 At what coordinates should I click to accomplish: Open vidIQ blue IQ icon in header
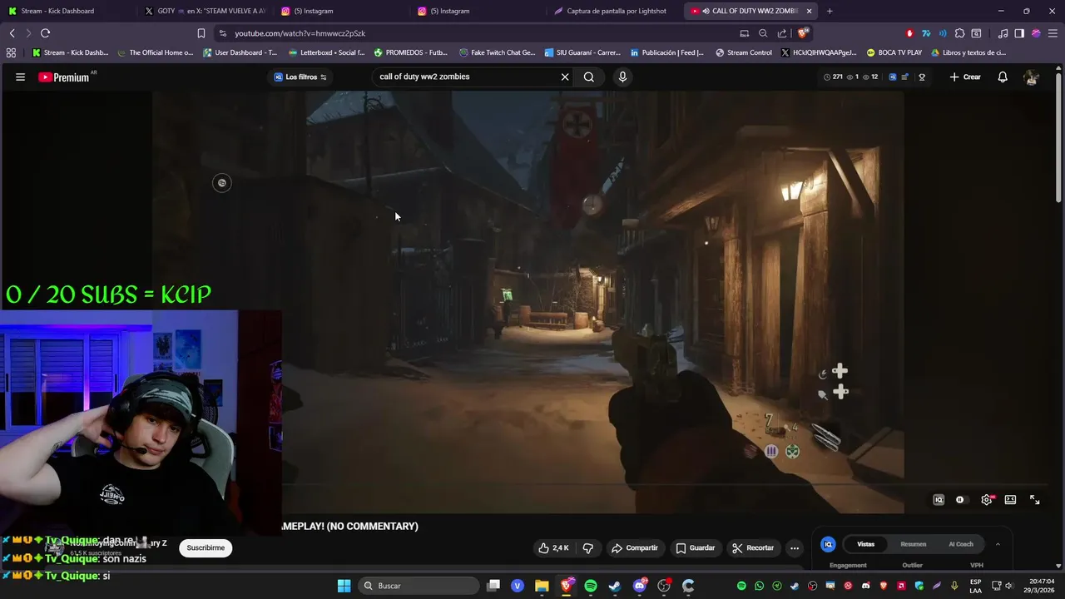893,77
